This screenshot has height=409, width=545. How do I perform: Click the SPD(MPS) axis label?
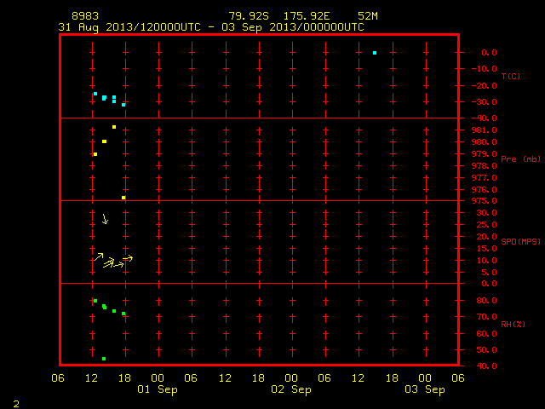click(x=520, y=241)
